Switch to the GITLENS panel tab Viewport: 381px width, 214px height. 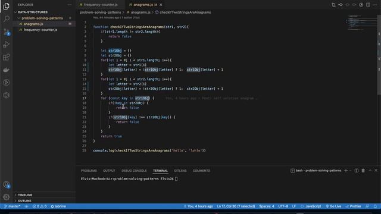[180, 171]
